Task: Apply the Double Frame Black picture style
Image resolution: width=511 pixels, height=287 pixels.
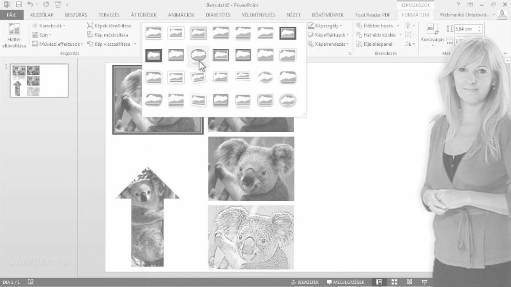Action: [x=288, y=33]
